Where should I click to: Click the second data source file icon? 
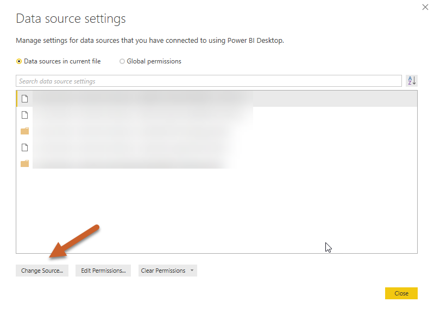tap(24, 115)
